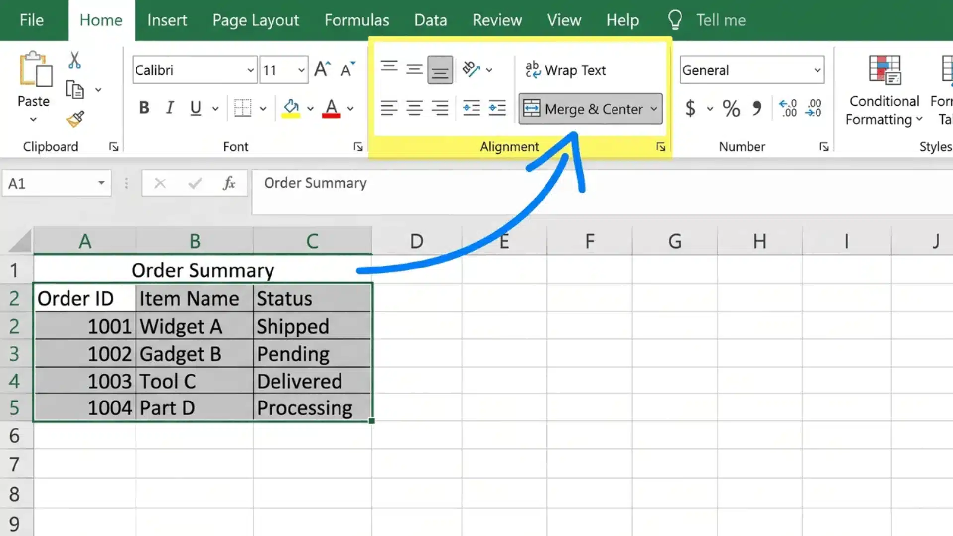
Task: Open Font settings dialog launcher
Action: point(358,147)
